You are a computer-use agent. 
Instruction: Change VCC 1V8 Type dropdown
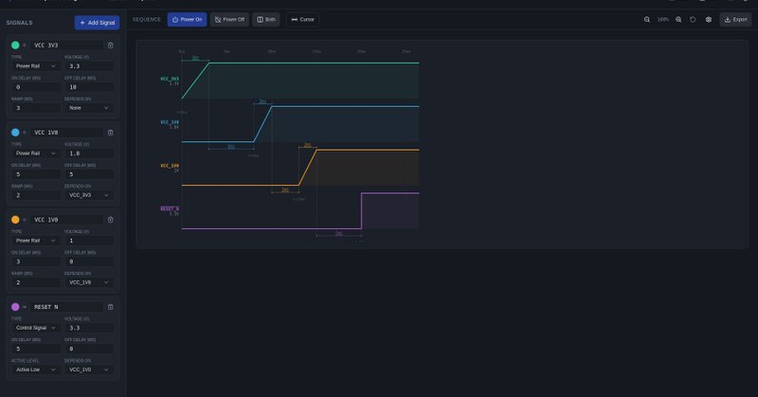coord(36,153)
